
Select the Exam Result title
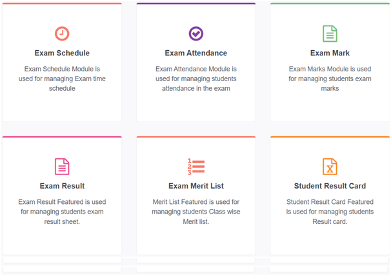point(62,186)
